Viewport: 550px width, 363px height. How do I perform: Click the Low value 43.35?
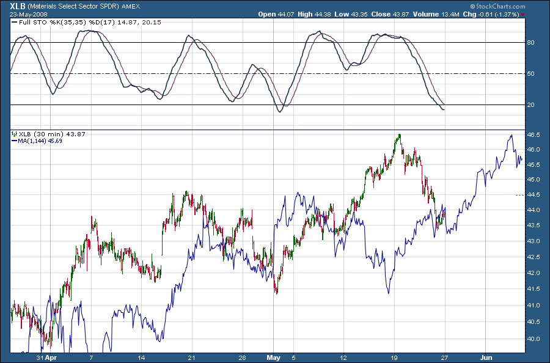click(x=359, y=15)
